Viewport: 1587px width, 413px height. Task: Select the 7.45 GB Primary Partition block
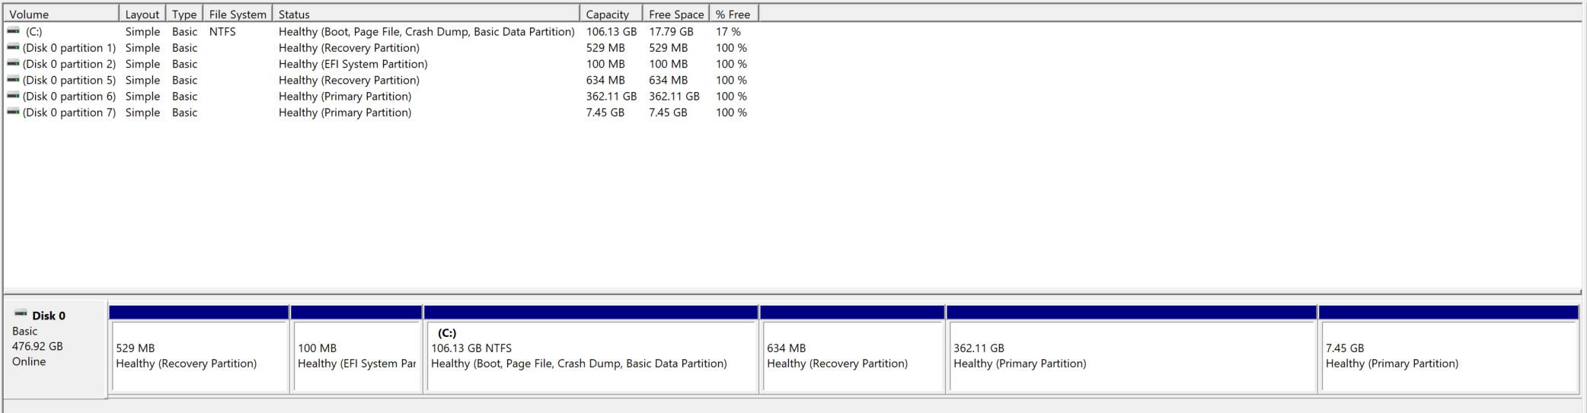click(1448, 349)
